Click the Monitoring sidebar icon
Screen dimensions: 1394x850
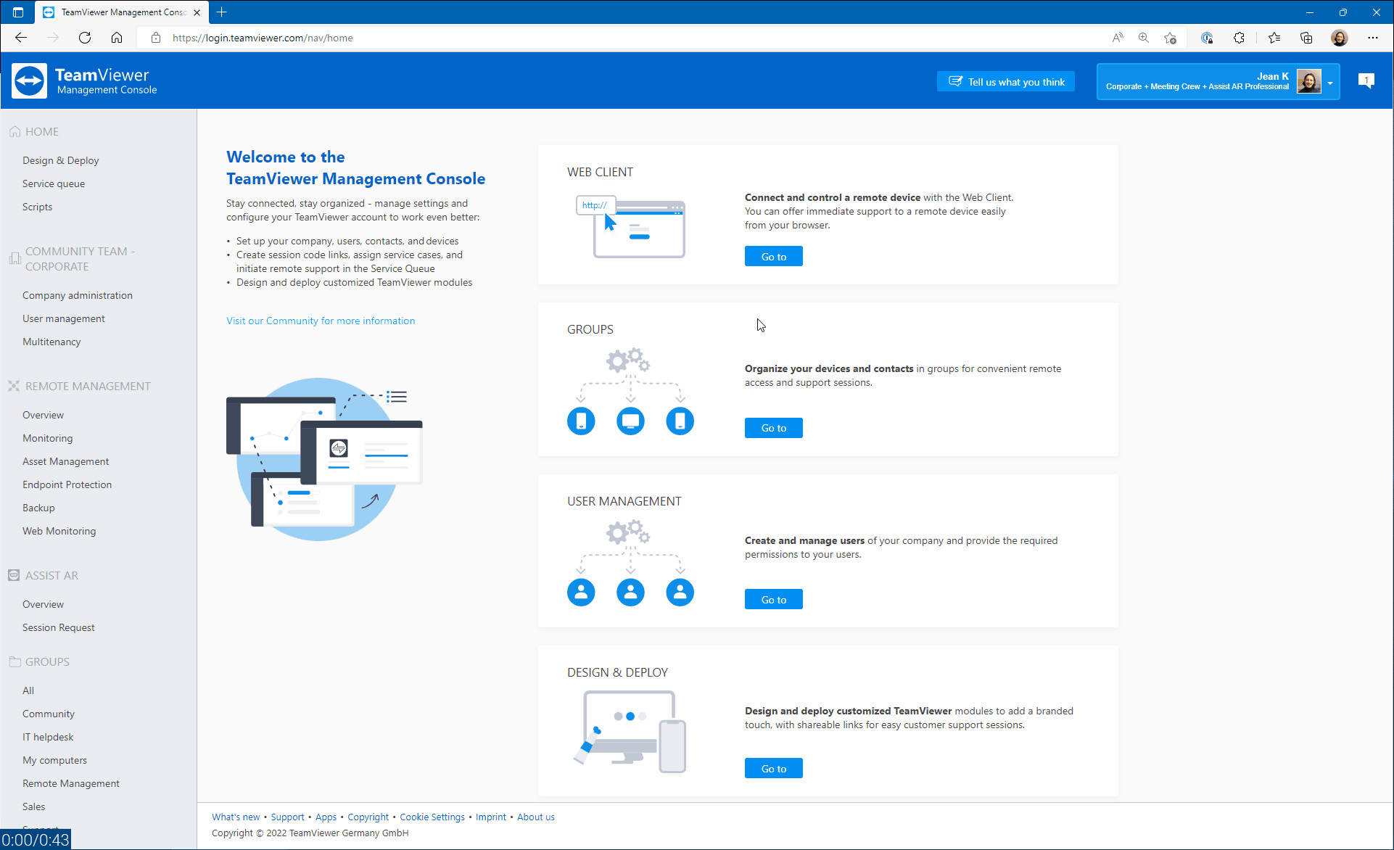point(48,438)
